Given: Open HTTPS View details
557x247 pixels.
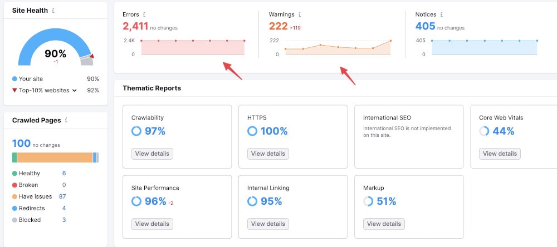Looking at the screenshot, I should coord(268,154).
